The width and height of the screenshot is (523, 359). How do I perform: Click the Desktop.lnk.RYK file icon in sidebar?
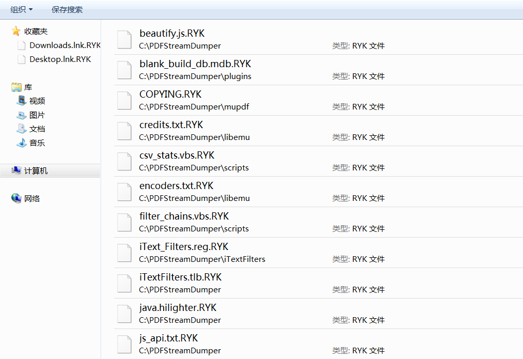click(x=21, y=59)
